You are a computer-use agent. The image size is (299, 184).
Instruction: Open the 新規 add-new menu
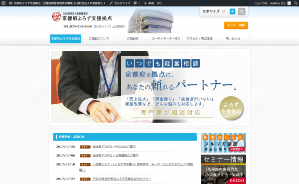149,3
